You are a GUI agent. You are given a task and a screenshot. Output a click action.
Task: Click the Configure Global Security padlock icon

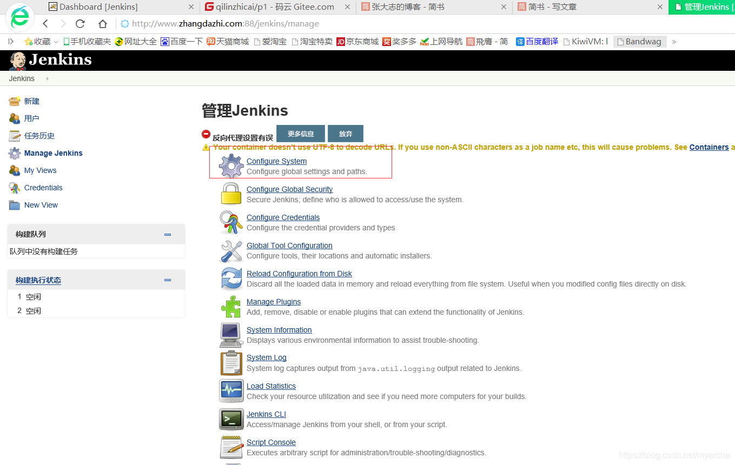pyautogui.click(x=231, y=194)
